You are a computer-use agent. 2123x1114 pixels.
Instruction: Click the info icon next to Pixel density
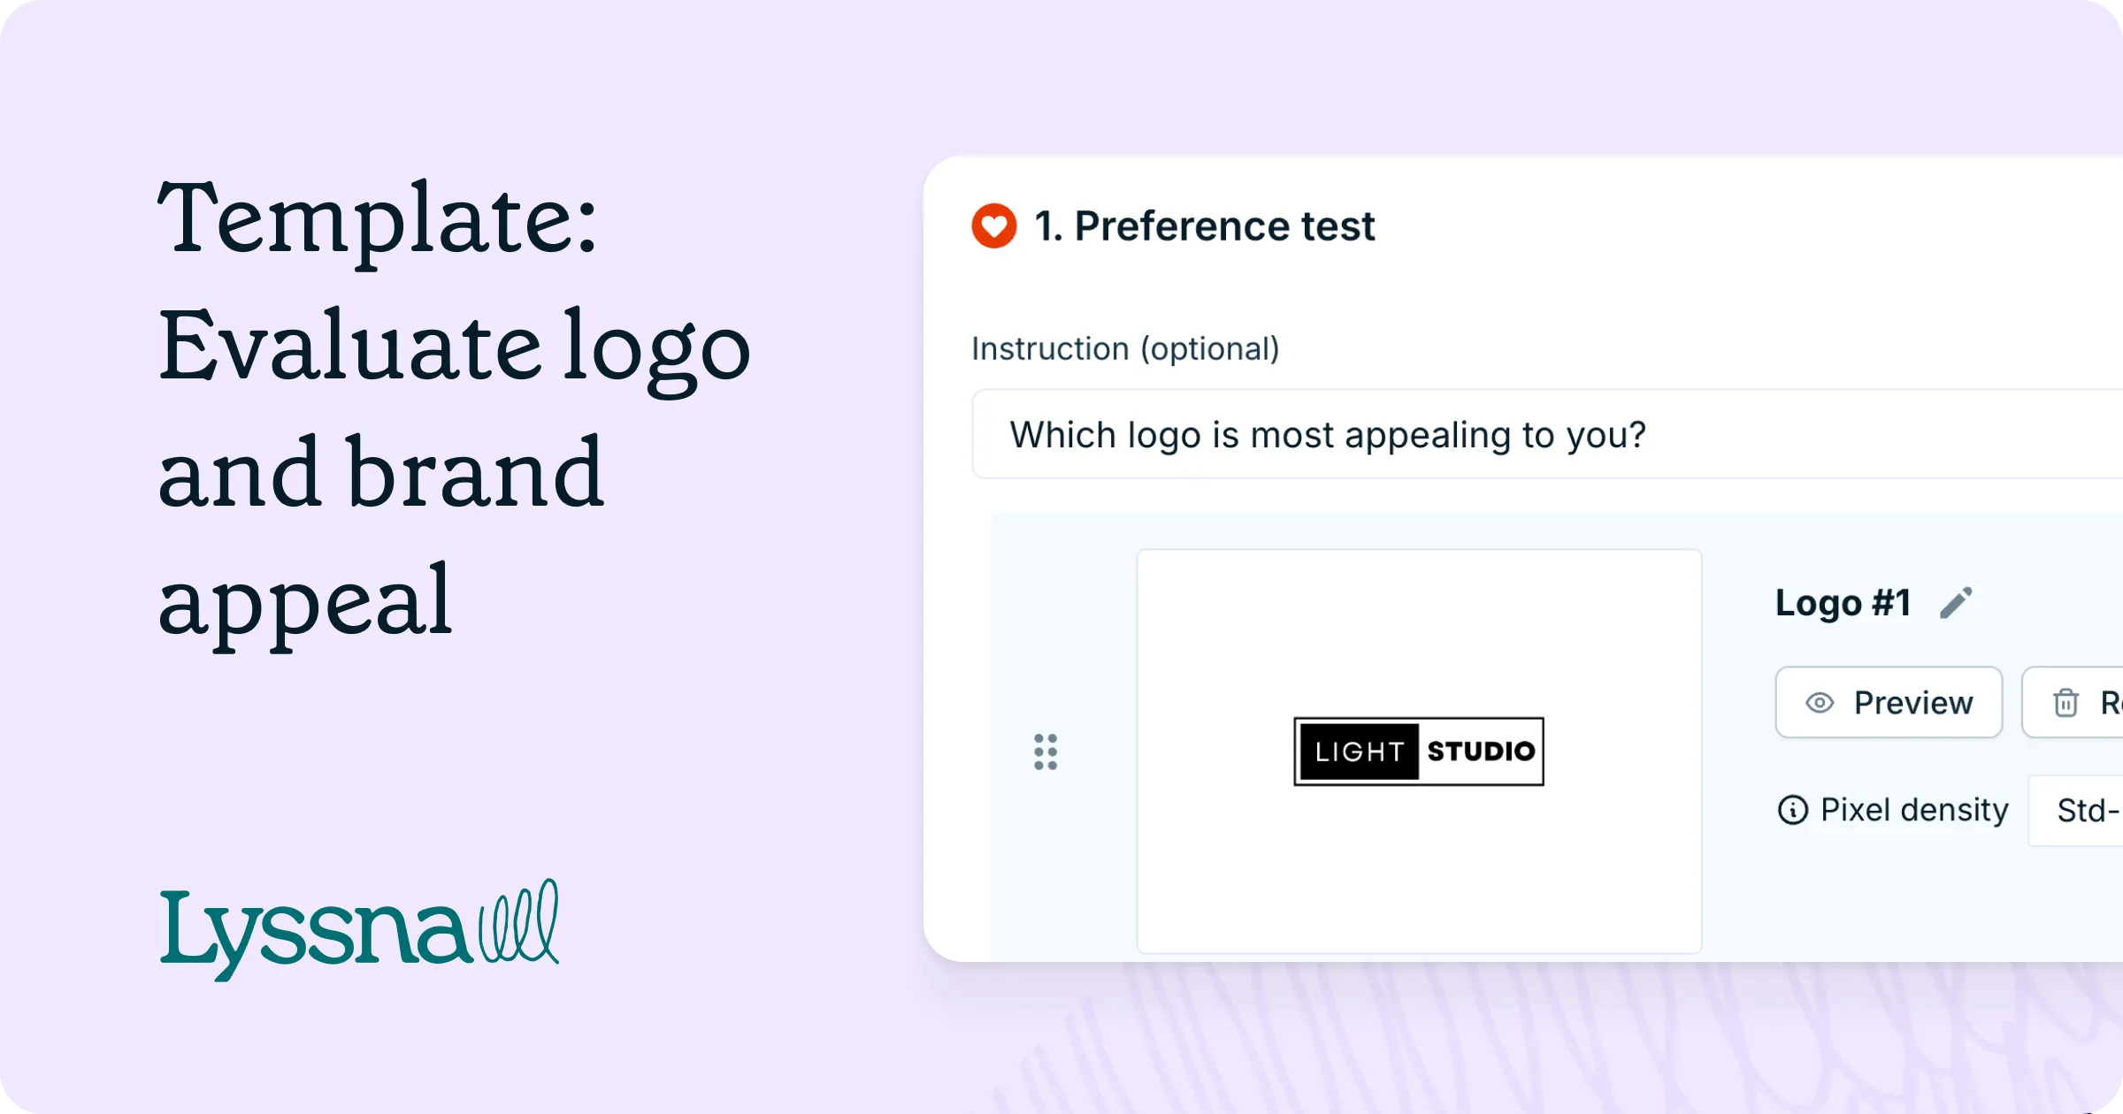1792,810
